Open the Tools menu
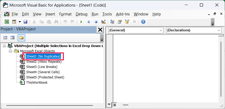225x109 pixels. [x=107, y=14]
